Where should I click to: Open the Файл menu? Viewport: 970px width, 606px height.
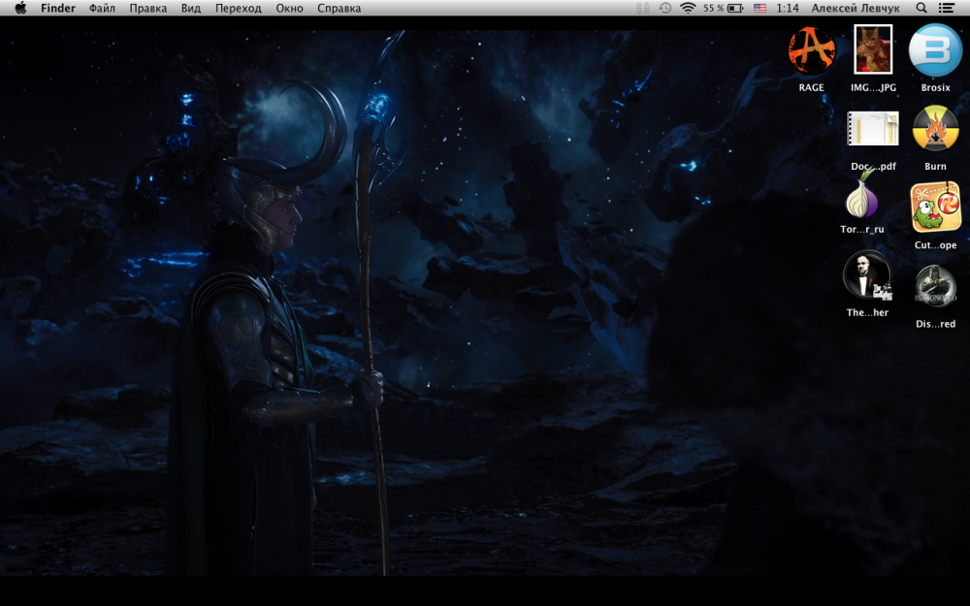coord(102,8)
